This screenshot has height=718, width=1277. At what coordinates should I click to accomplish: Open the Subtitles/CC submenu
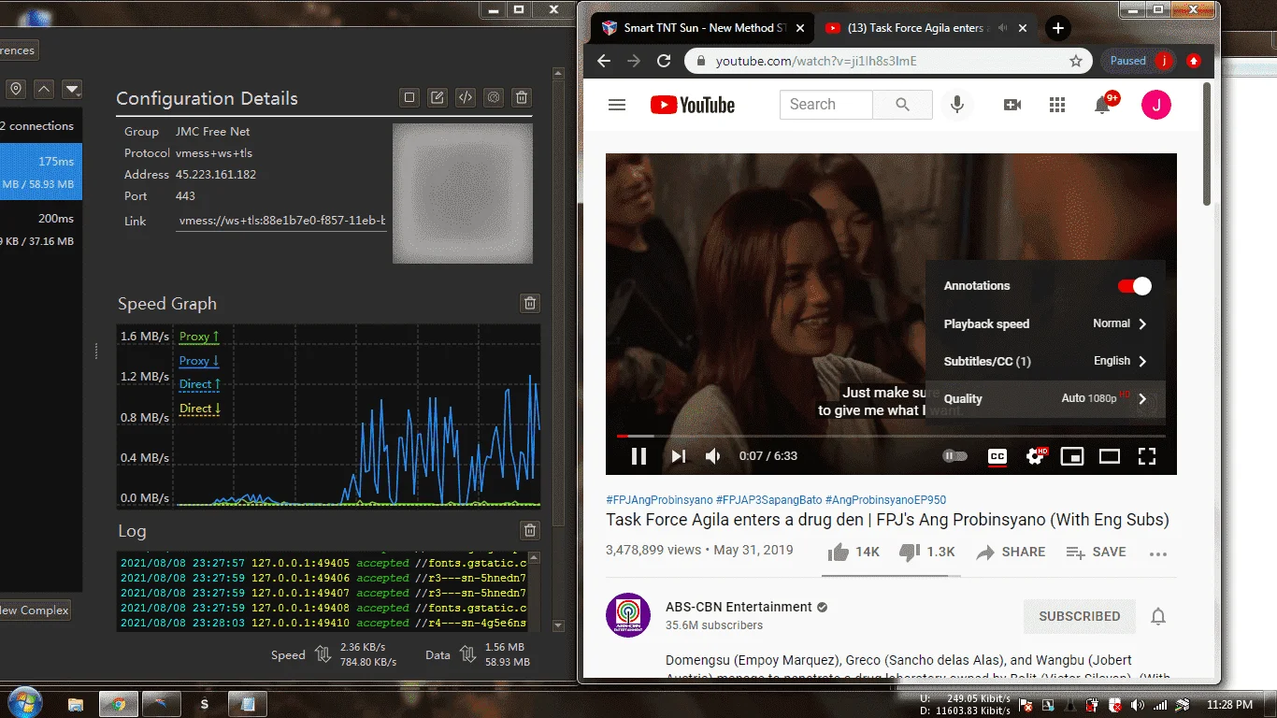tap(1045, 361)
